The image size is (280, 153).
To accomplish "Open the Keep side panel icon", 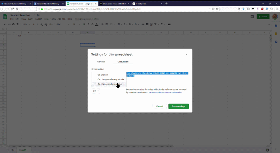I will (276, 34).
